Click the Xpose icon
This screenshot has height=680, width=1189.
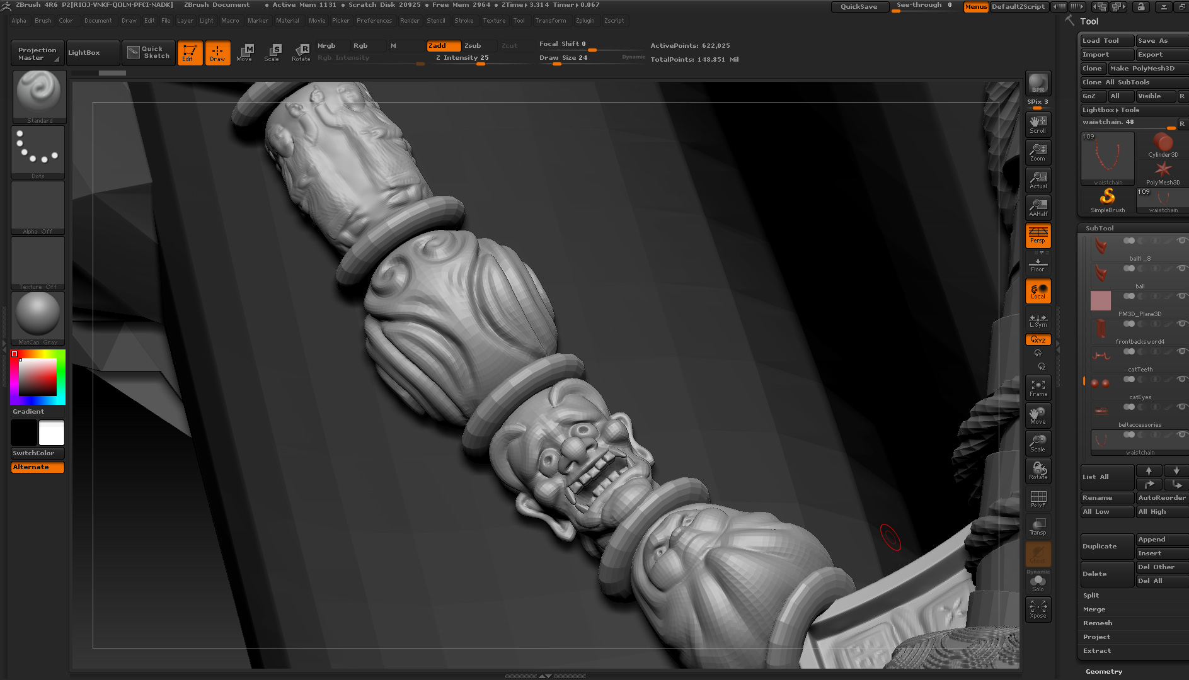[1038, 609]
